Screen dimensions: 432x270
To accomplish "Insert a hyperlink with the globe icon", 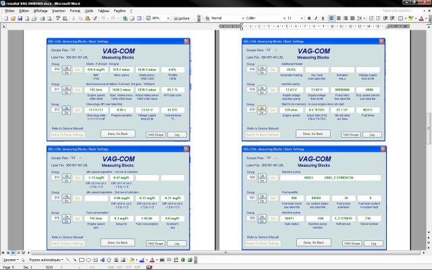I will 125,18.
